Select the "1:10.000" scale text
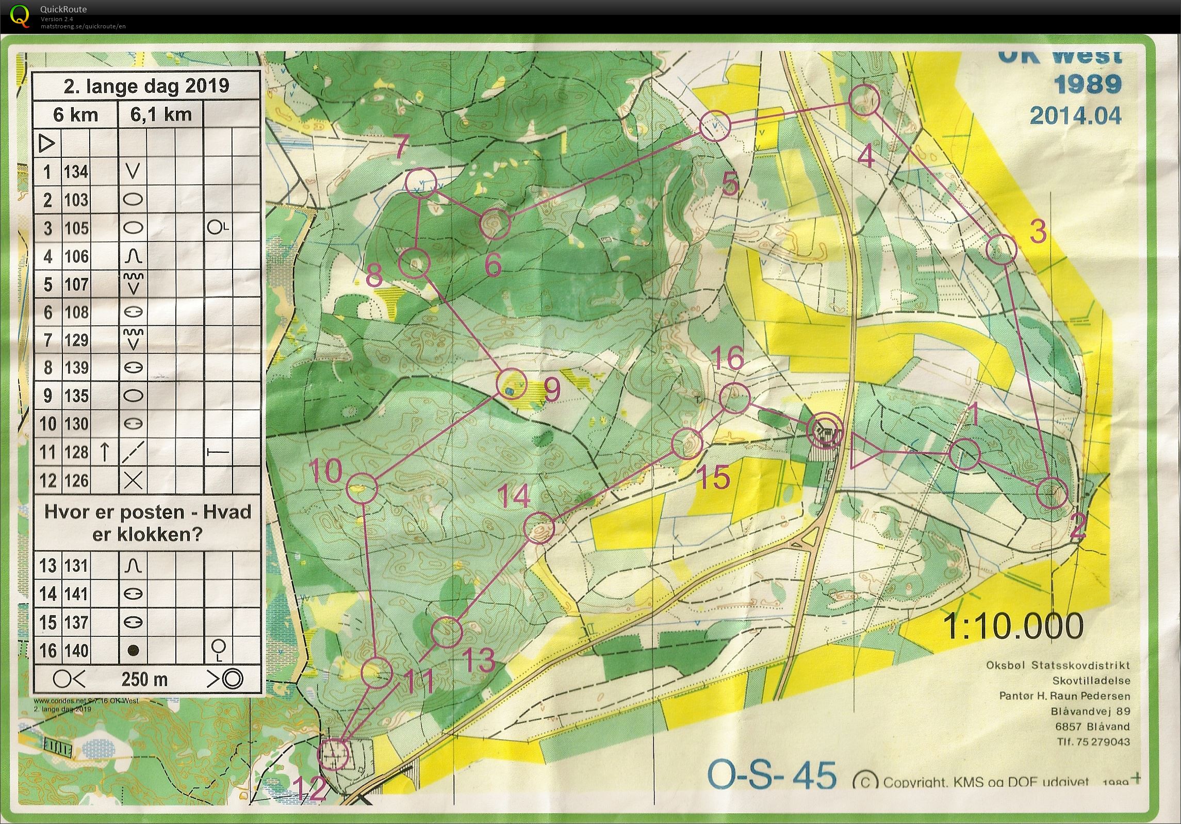Screen dimensions: 1181x824 [1013, 626]
